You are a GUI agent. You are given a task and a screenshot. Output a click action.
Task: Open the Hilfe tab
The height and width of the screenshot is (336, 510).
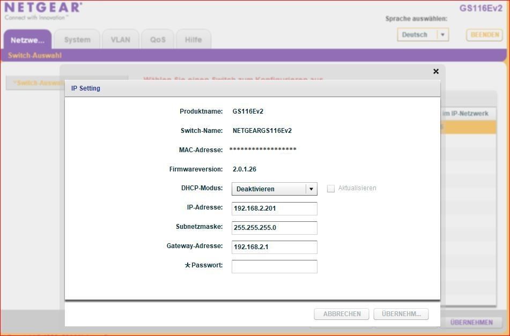193,40
